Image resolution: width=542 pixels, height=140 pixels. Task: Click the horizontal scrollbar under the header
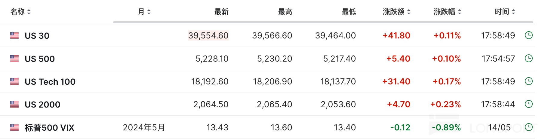323,22
